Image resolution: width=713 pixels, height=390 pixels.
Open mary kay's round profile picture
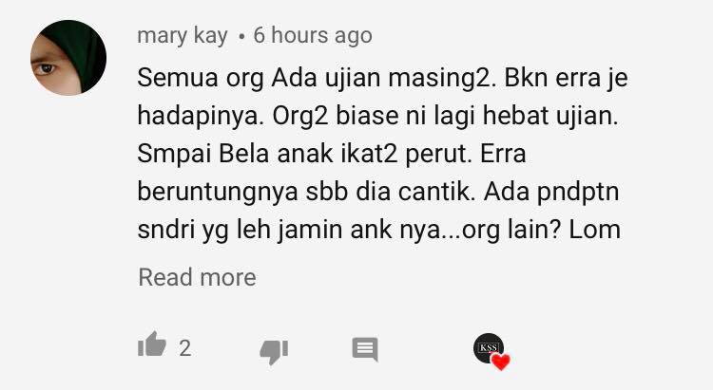tap(68, 58)
